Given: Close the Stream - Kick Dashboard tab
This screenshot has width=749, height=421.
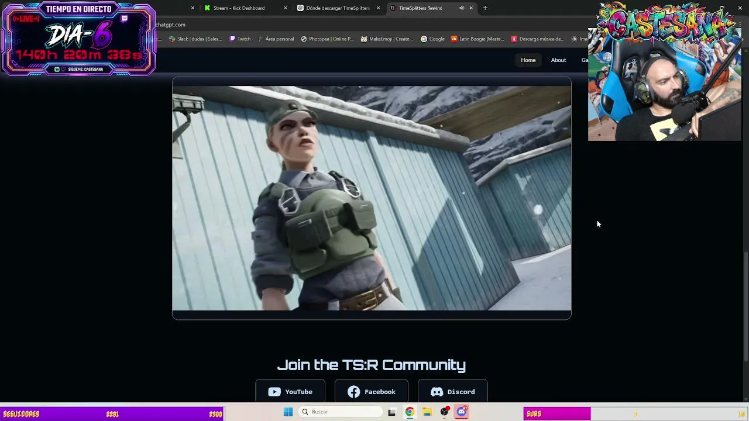Looking at the screenshot, I should pyautogui.click(x=286, y=8).
